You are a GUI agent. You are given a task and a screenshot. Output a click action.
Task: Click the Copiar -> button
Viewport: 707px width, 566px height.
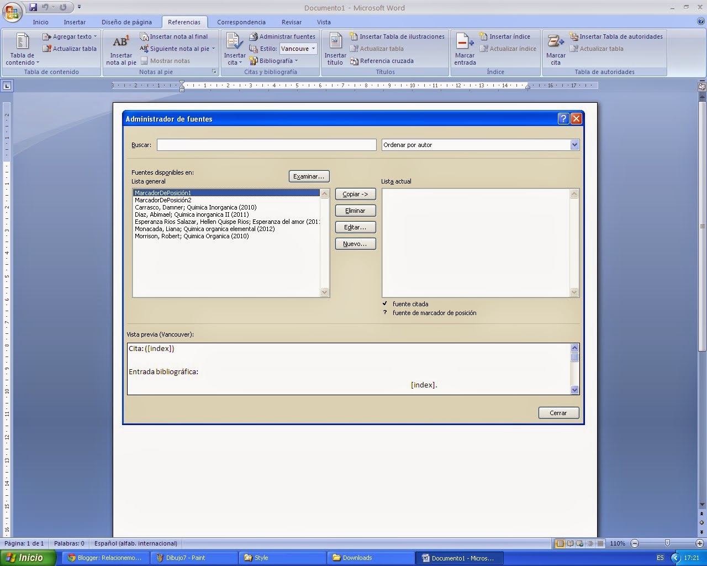point(355,194)
